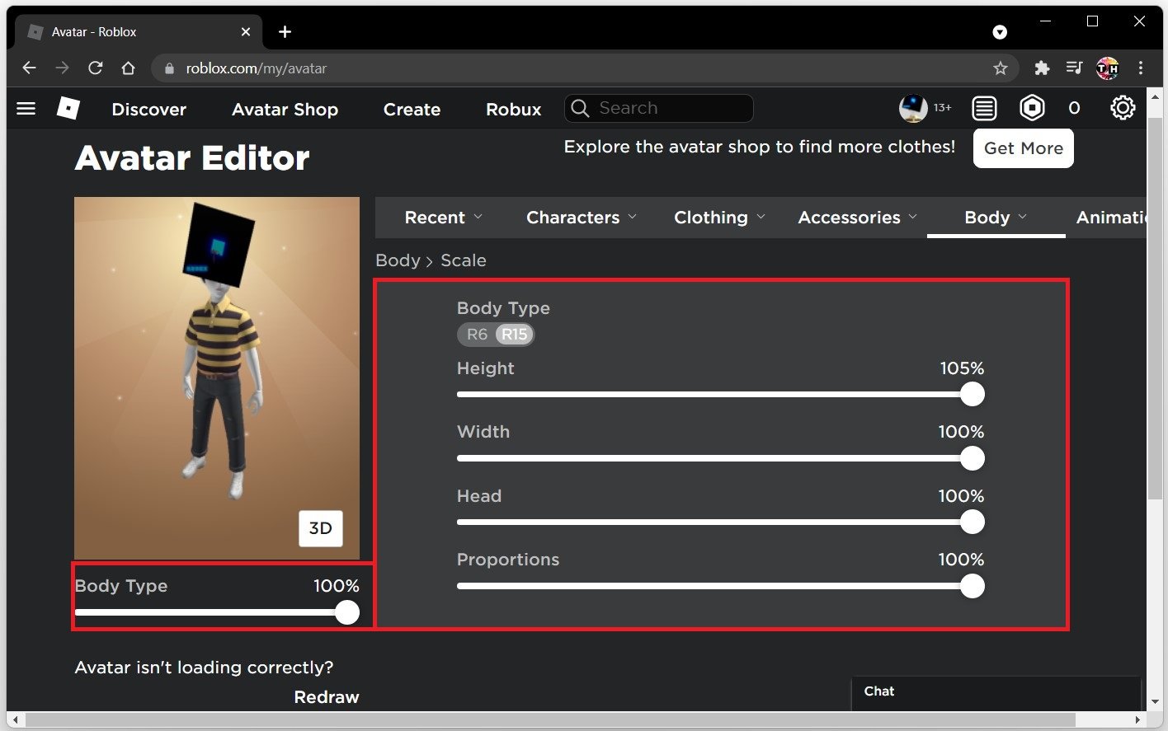The height and width of the screenshot is (731, 1168).
Task: Open the Discover menu item
Action: click(x=148, y=110)
